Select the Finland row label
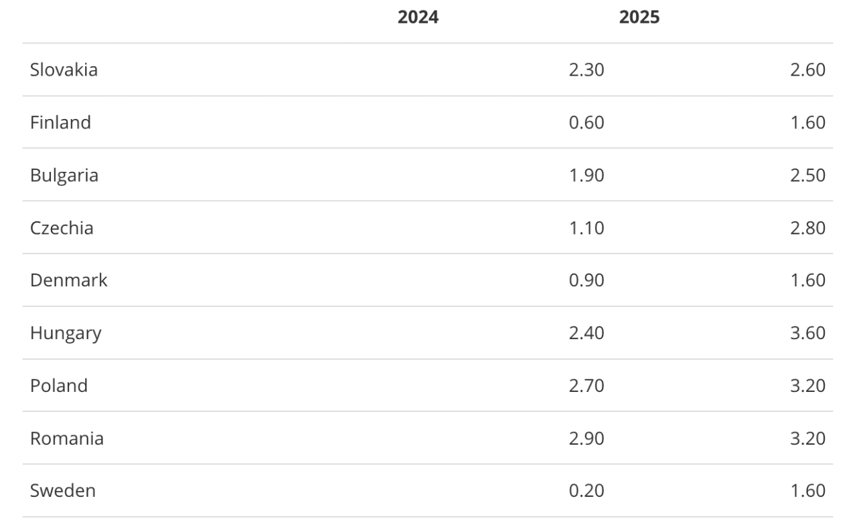This screenshot has width=857, height=529. pyautogui.click(x=60, y=122)
